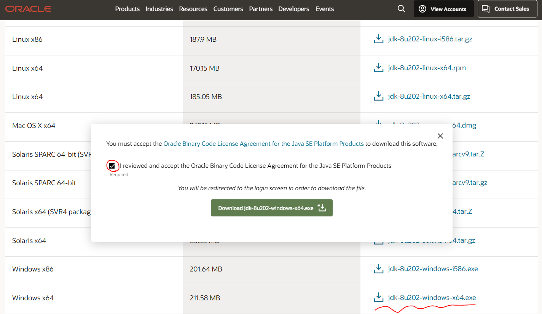The image size is (542, 314).
Task: Click download icon for jdk-8u202-linux-x64.rpm
Action: pyautogui.click(x=378, y=68)
